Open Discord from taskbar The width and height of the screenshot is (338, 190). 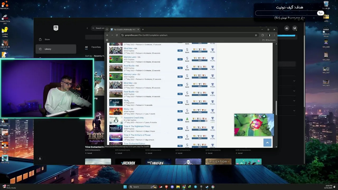[x=172, y=187]
